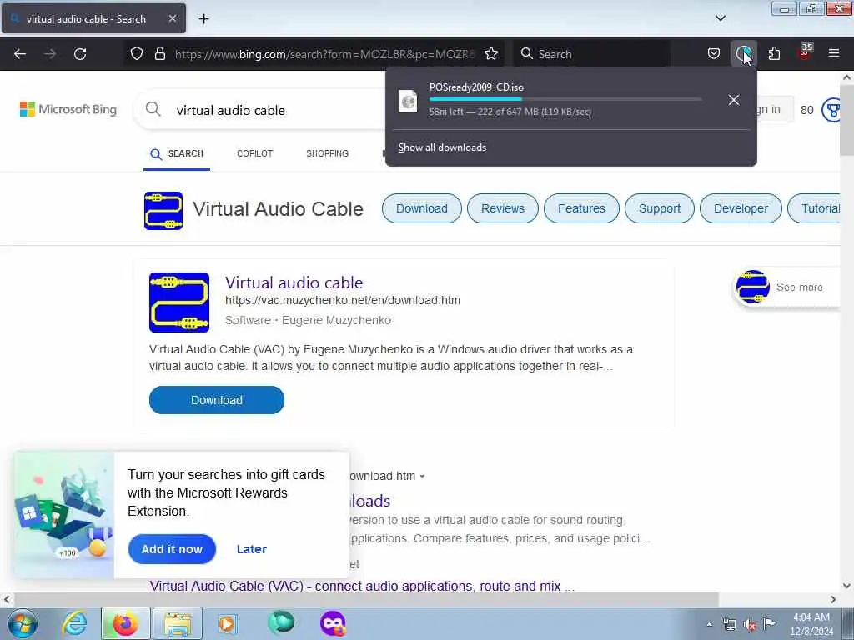Open Windows Media Player from the taskbar

[228, 623]
